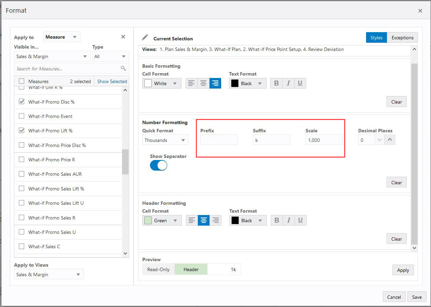Click into the Suffix field containing k
Viewport: 431px width, 307px height.
pos(271,140)
